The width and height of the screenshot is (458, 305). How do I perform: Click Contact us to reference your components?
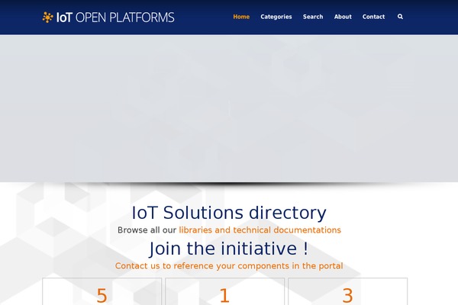(229, 266)
